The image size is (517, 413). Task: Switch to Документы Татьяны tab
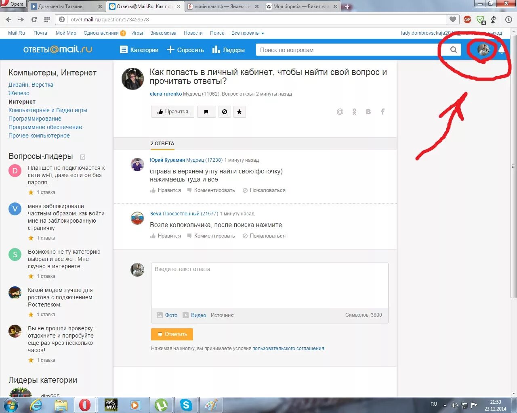click(x=66, y=6)
